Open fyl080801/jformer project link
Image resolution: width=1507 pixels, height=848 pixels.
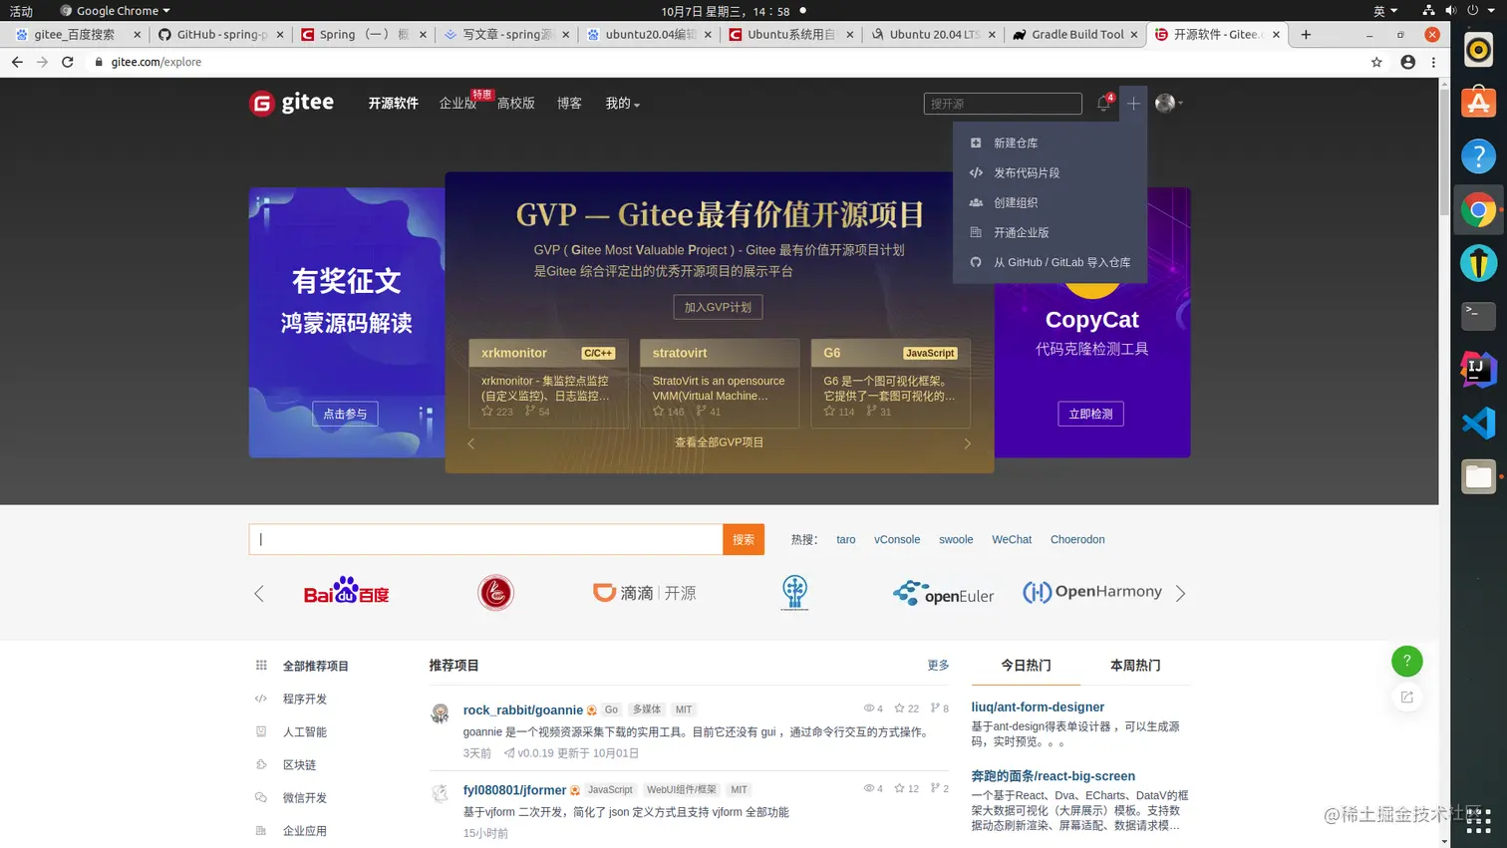(514, 789)
